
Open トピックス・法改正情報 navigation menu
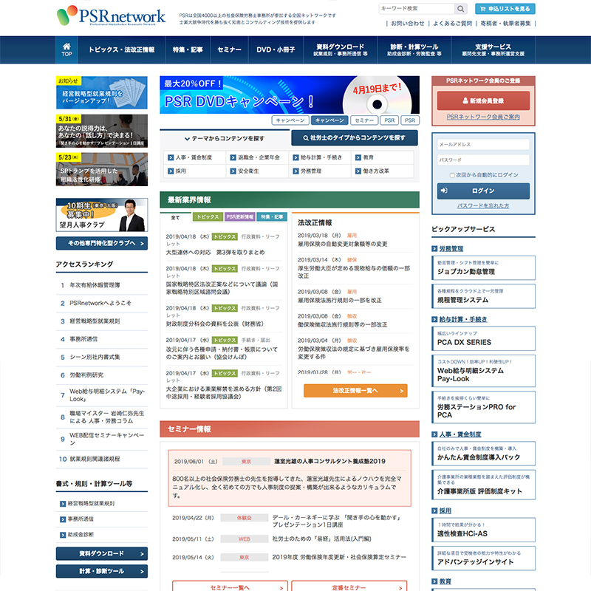click(121, 49)
